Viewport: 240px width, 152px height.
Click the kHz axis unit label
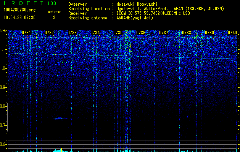3,31
